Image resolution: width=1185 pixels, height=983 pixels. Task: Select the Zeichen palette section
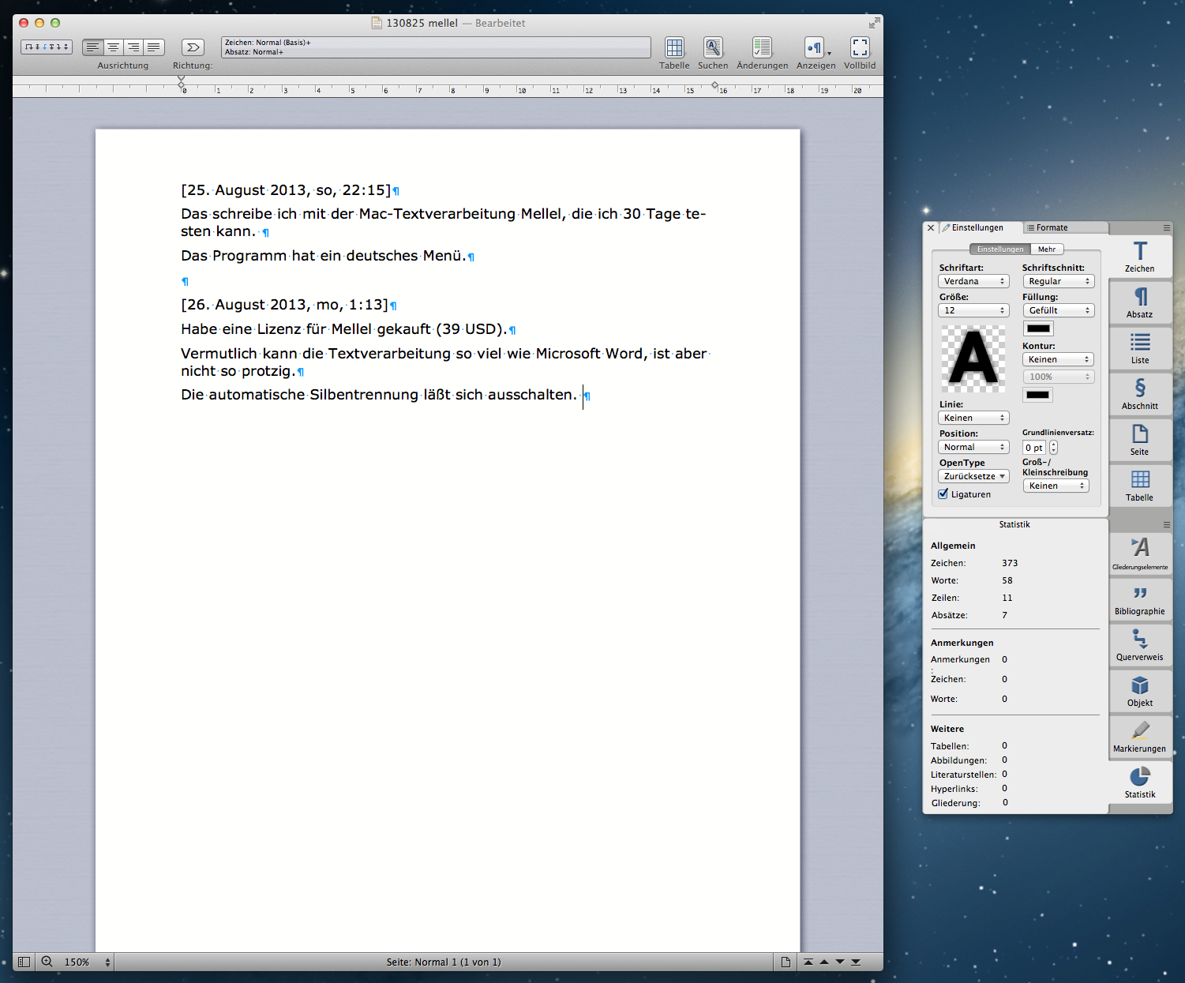1140,257
